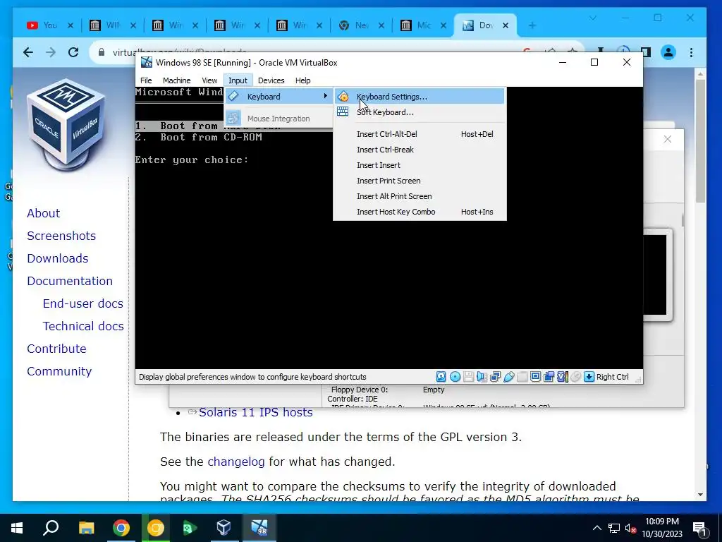
Task: Choose Insert Insert menu entry
Action: 419,165
